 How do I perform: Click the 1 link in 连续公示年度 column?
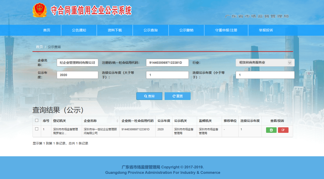(241, 129)
